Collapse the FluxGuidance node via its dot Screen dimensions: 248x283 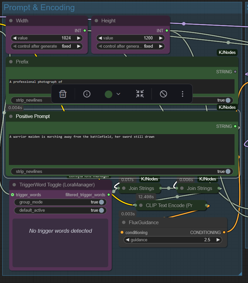click(x=124, y=223)
